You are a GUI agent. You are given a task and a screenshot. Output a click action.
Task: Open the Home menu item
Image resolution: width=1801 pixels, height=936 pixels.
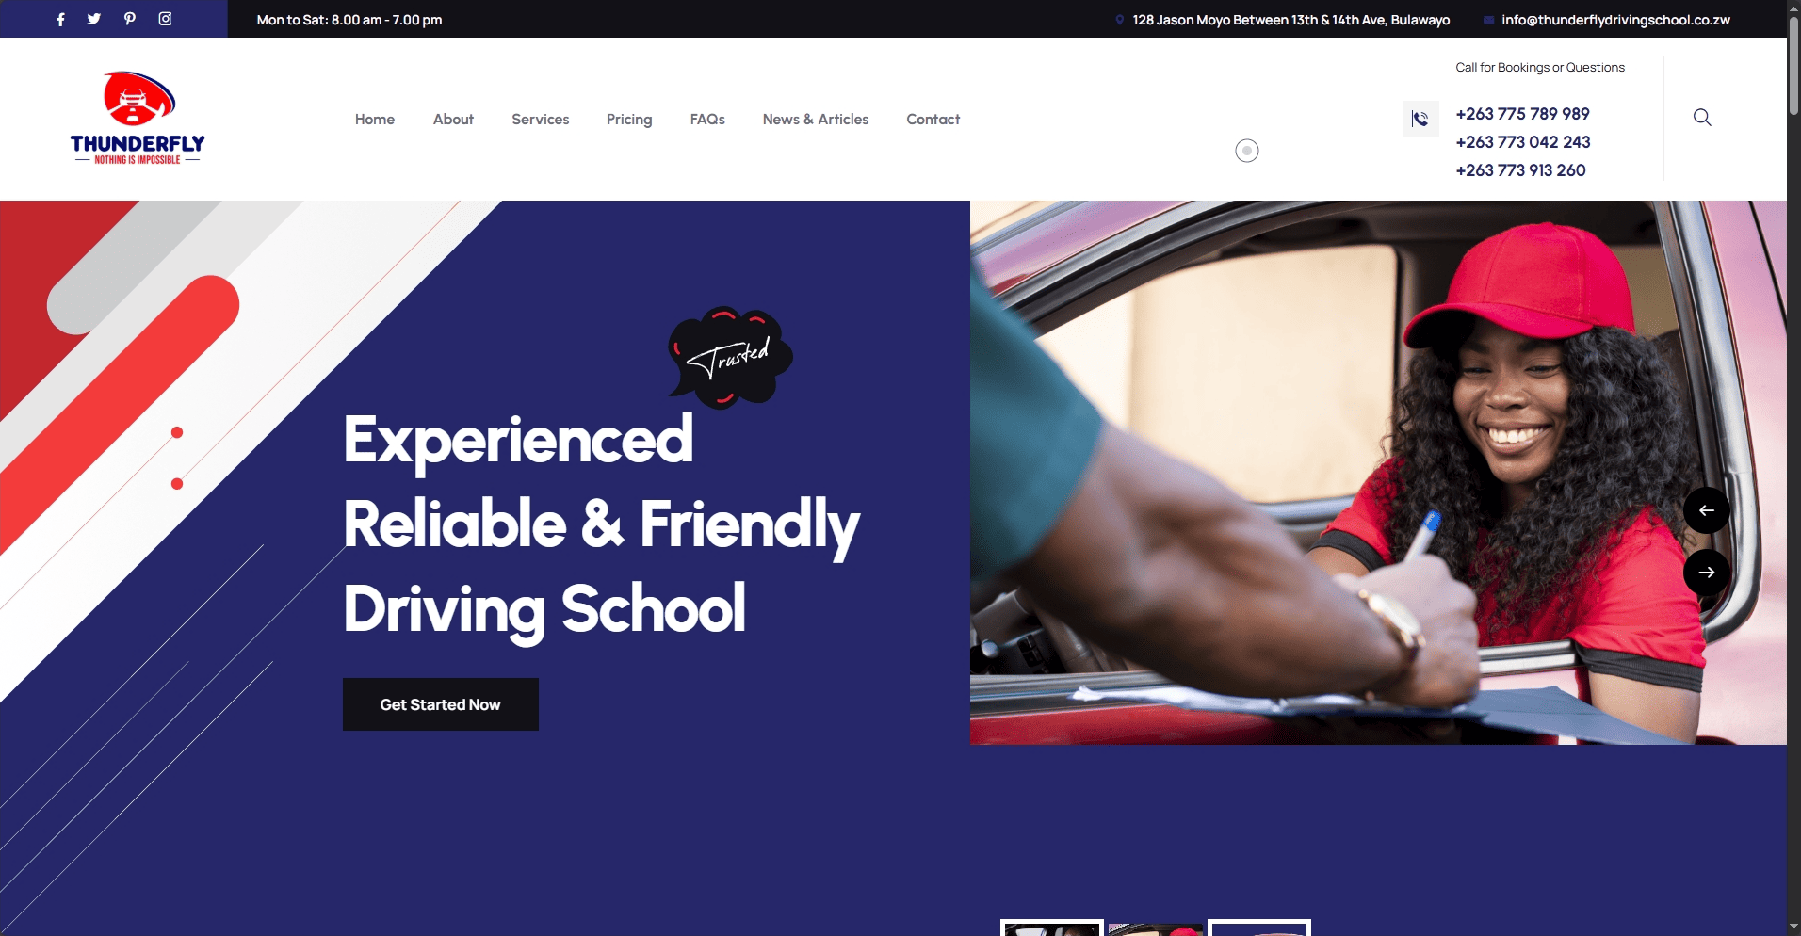point(375,120)
